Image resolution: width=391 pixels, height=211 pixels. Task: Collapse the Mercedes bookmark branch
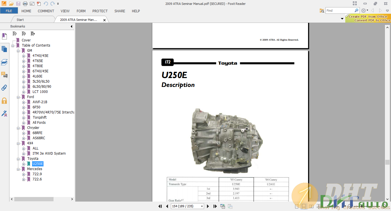pos(18,169)
